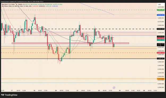Select the green dashed line price label

[x=161, y=10]
